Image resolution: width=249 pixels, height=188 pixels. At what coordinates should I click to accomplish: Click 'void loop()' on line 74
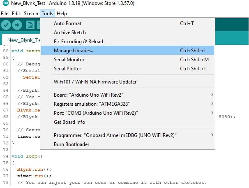(x=27, y=156)
